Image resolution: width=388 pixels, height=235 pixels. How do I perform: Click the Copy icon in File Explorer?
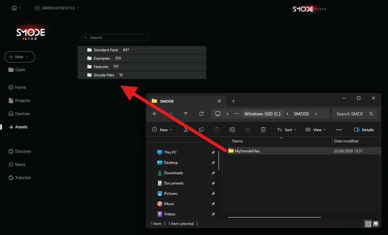point(201,130)
